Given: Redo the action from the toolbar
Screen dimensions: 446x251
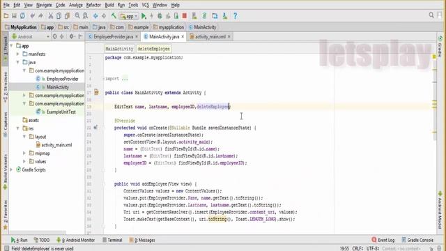Looking at the screenshot, I should (40, 16).
